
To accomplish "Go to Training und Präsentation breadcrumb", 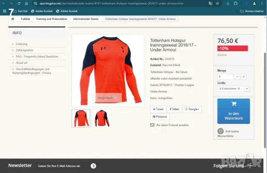I will pos(52,19).
